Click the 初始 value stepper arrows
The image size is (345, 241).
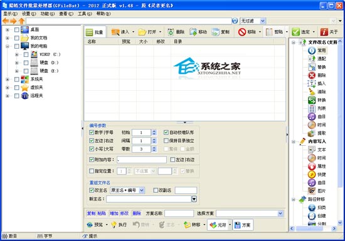154,132
